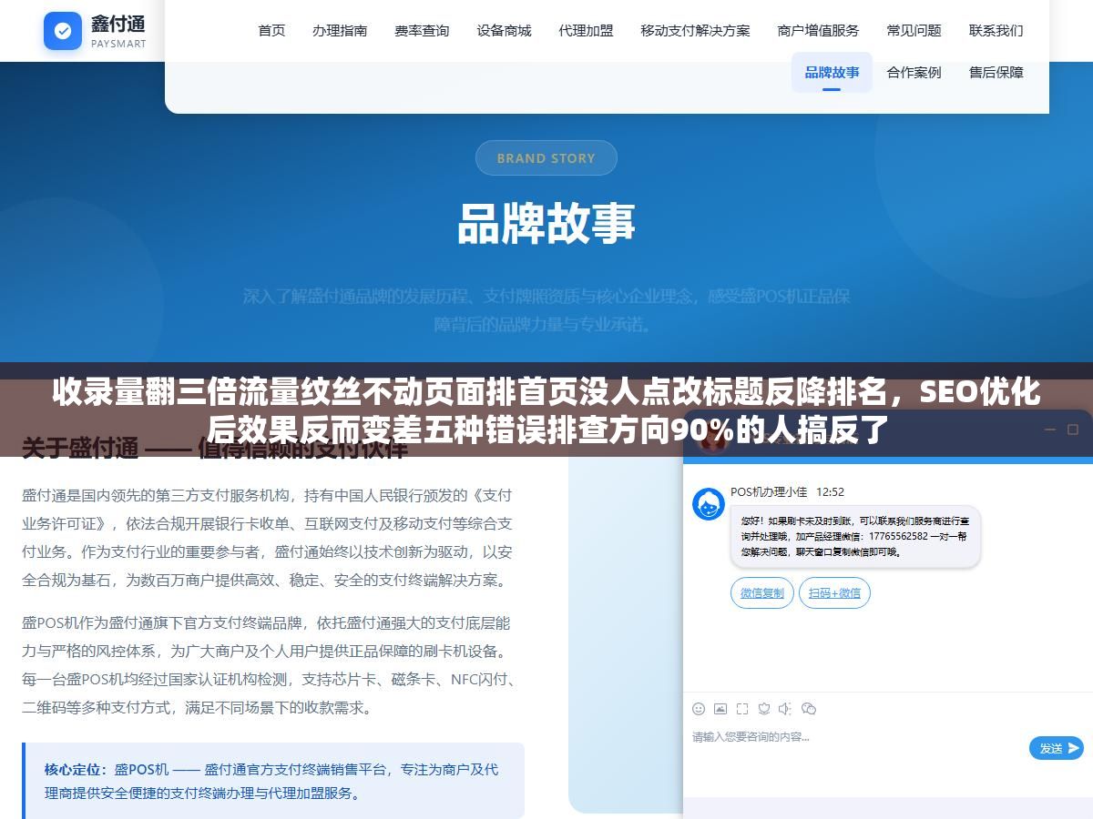Click the 核心定位 callout box
Screen dimensions: 1093x819
tap(273, 781)
